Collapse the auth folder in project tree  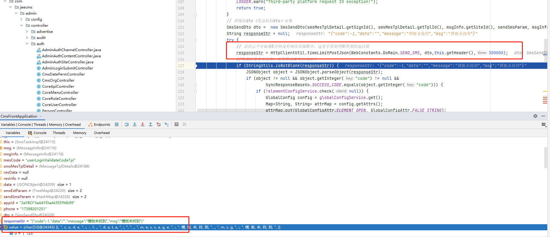click(x=27, y=44)
